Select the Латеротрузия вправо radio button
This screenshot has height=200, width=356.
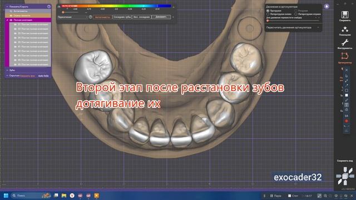(296, 14)
